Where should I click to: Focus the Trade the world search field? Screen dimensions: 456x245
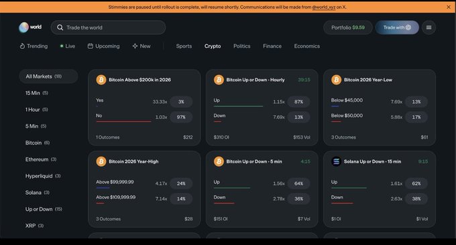(108, 27)
